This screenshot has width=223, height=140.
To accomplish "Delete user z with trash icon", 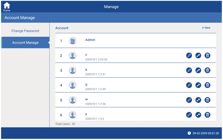I will click(x=207, y=55).
